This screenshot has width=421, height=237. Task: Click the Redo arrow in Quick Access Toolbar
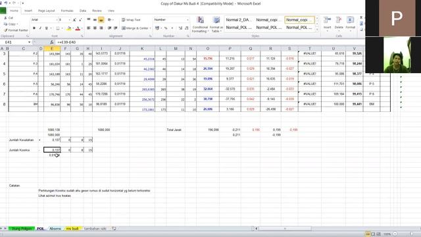point(14,3)
